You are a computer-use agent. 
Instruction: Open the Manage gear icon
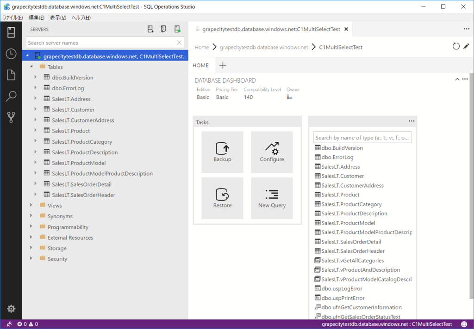11,309
